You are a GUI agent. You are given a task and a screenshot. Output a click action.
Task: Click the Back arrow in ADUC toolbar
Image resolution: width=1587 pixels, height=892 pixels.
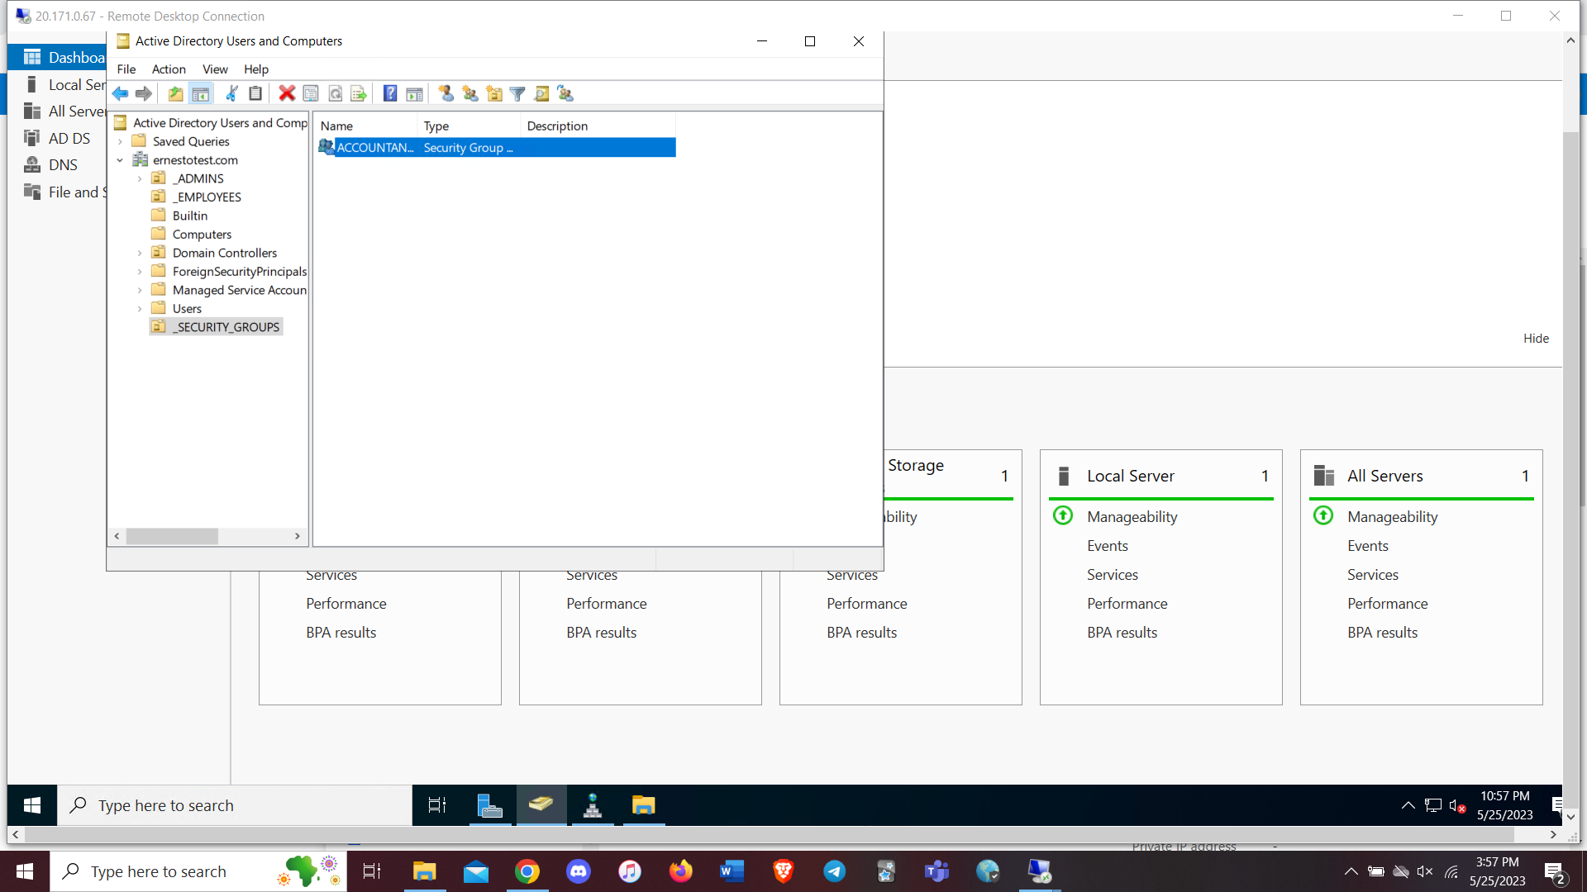121,94
